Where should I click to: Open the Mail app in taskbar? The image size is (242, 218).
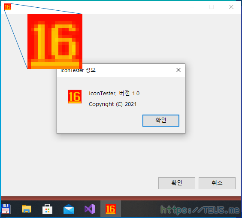[x=69, y=209]
